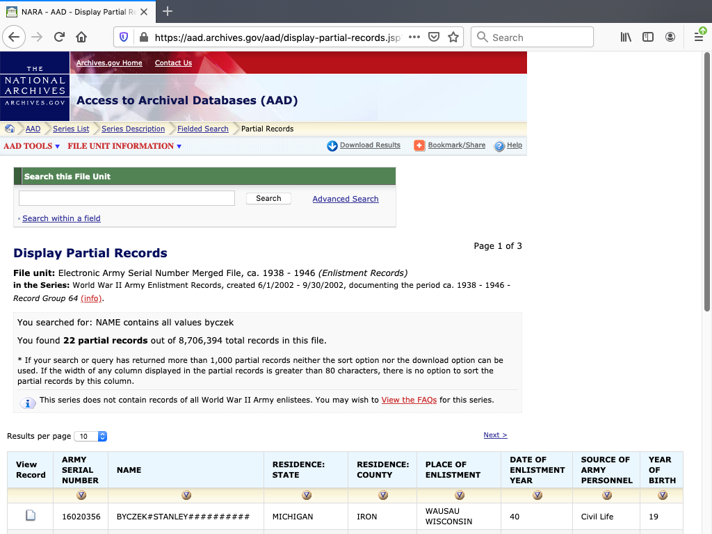Sort by the Name column icon

click(186, 495)
